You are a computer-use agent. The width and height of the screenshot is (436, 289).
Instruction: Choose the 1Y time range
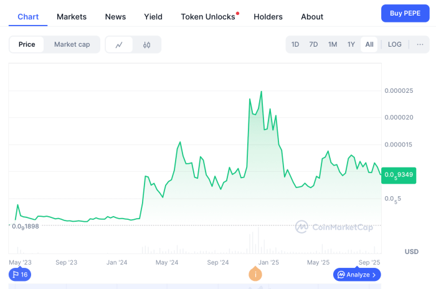(x=351, y=44)
